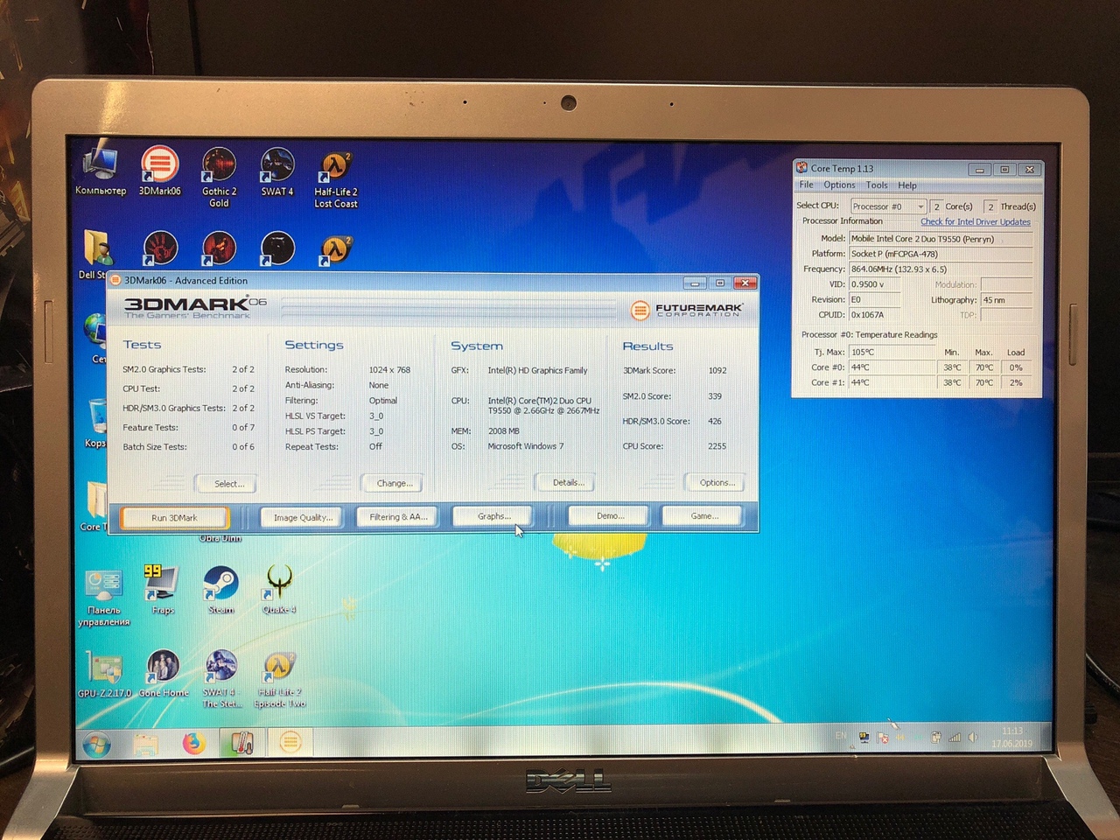Click the VID field showing 0.9500 v
Viewport: 1120px width, 840px height.
[x=875, y=284]
